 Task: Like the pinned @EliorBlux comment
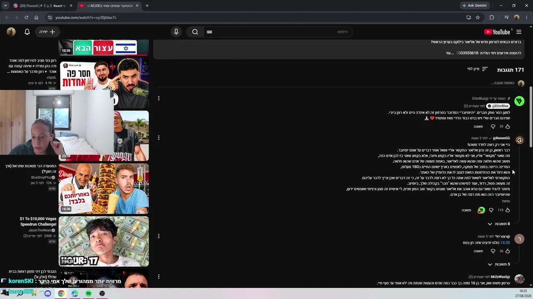[x=508, y=126]
